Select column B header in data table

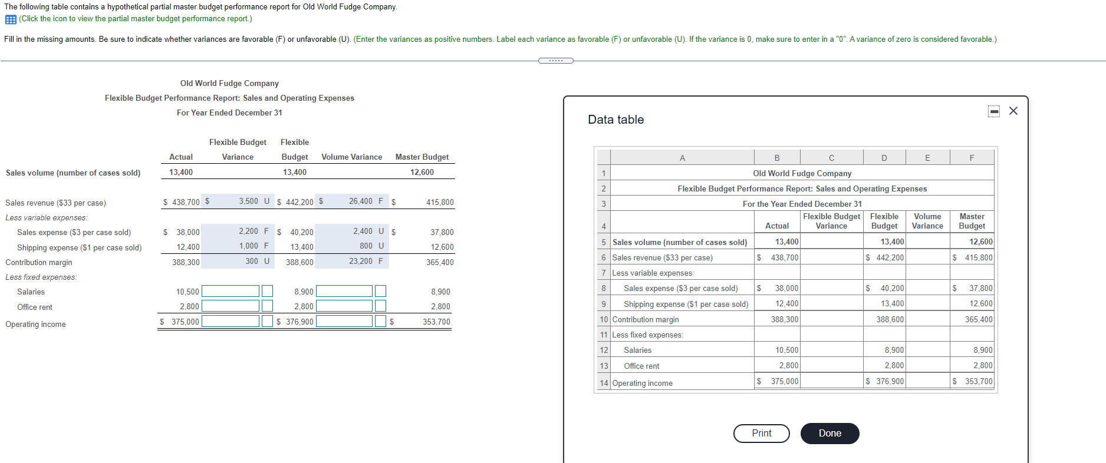click(x=777, y=157)
